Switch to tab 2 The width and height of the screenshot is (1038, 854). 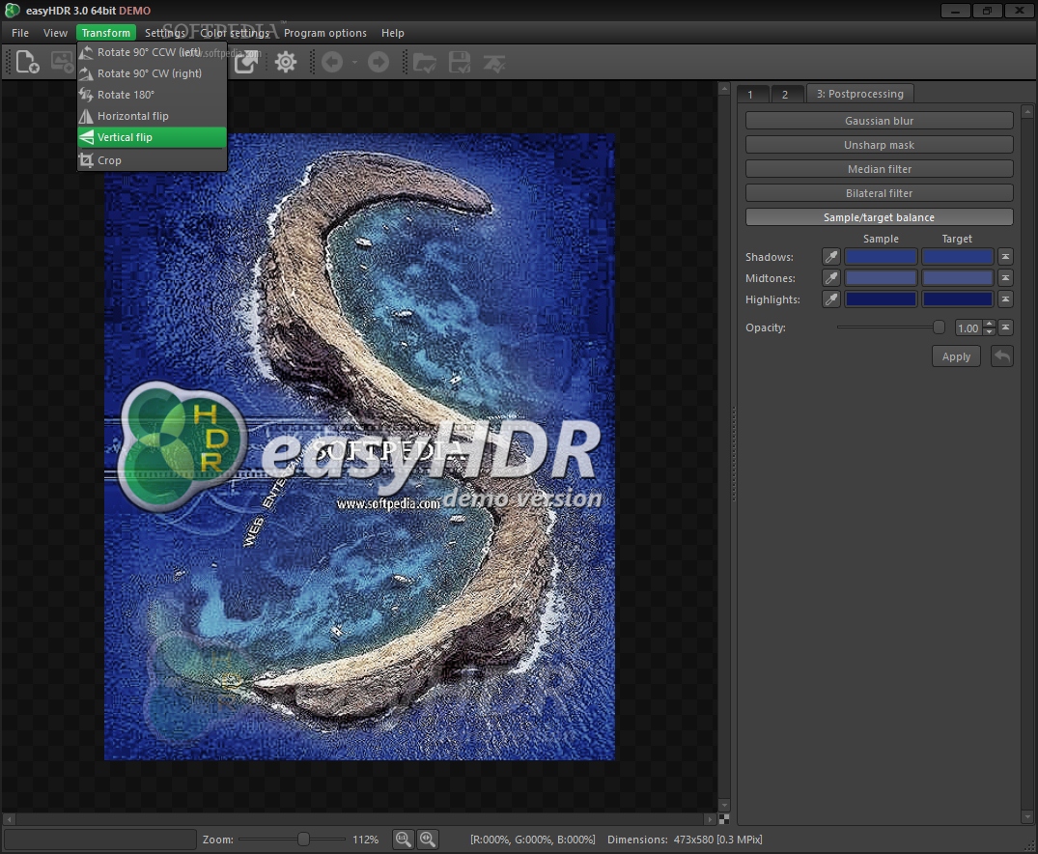(787, 94)
